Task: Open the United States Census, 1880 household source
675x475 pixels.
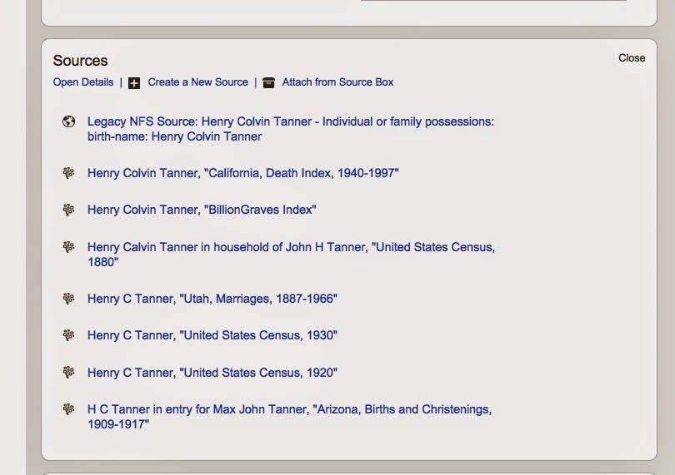Action: [291, 255]
